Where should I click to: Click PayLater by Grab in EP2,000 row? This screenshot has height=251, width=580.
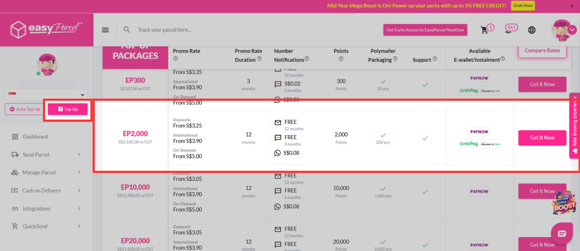pyautogui.click(x=490, y=144)
